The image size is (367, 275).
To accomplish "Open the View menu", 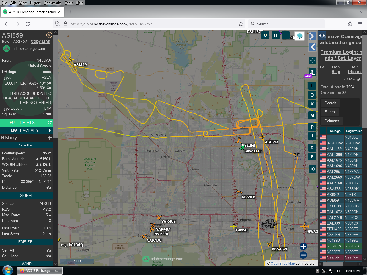I will (x=23, y=3).
